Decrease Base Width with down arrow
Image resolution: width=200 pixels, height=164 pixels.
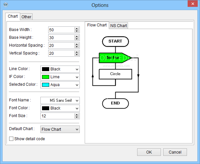[x=77, y=31]
